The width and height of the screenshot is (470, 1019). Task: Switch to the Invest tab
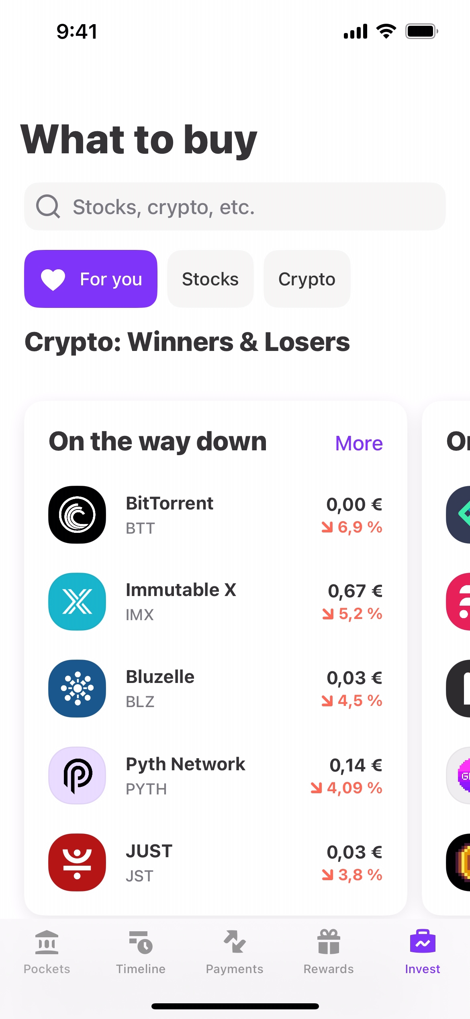pyautogui.click(x=423, y=951)
